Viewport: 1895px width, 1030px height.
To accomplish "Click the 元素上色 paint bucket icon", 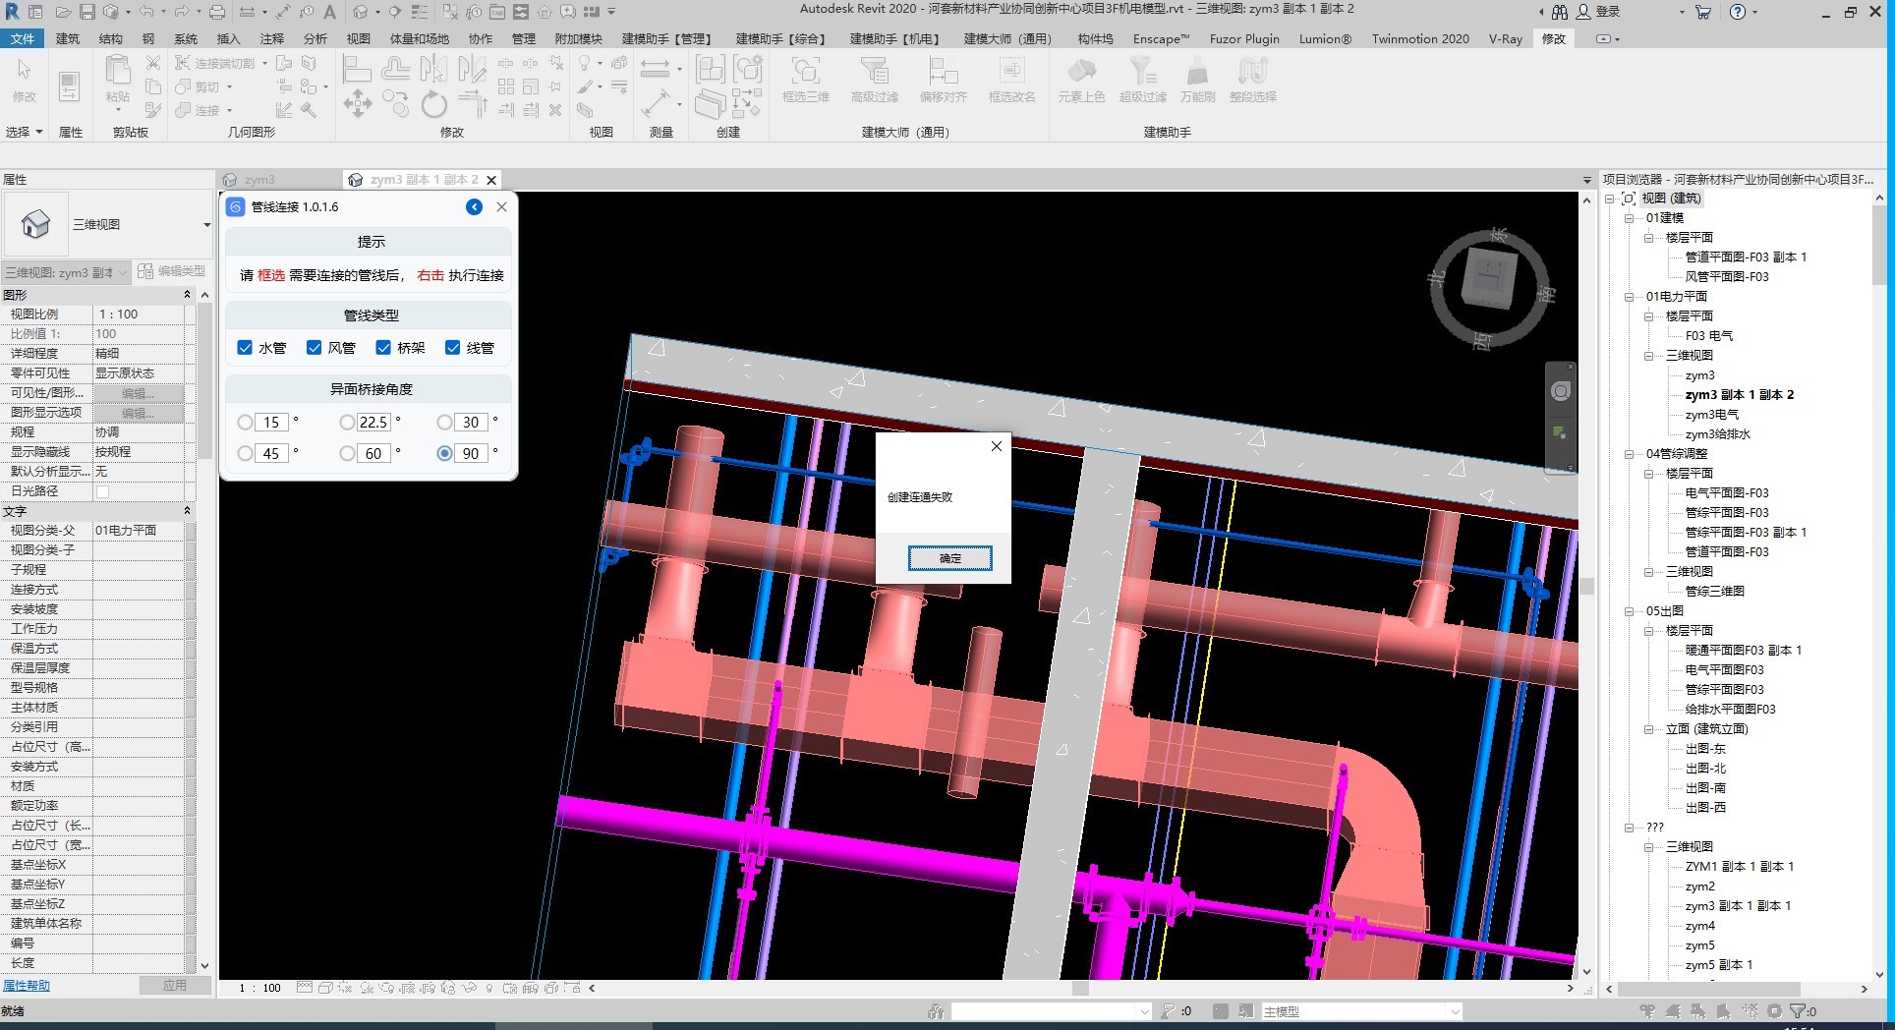I will tap(1081, 72).
